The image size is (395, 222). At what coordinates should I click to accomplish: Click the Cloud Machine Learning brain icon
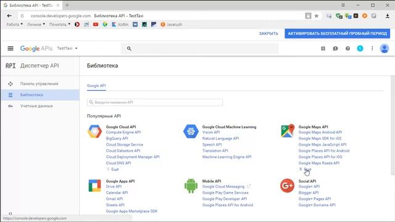click(191, 131)
